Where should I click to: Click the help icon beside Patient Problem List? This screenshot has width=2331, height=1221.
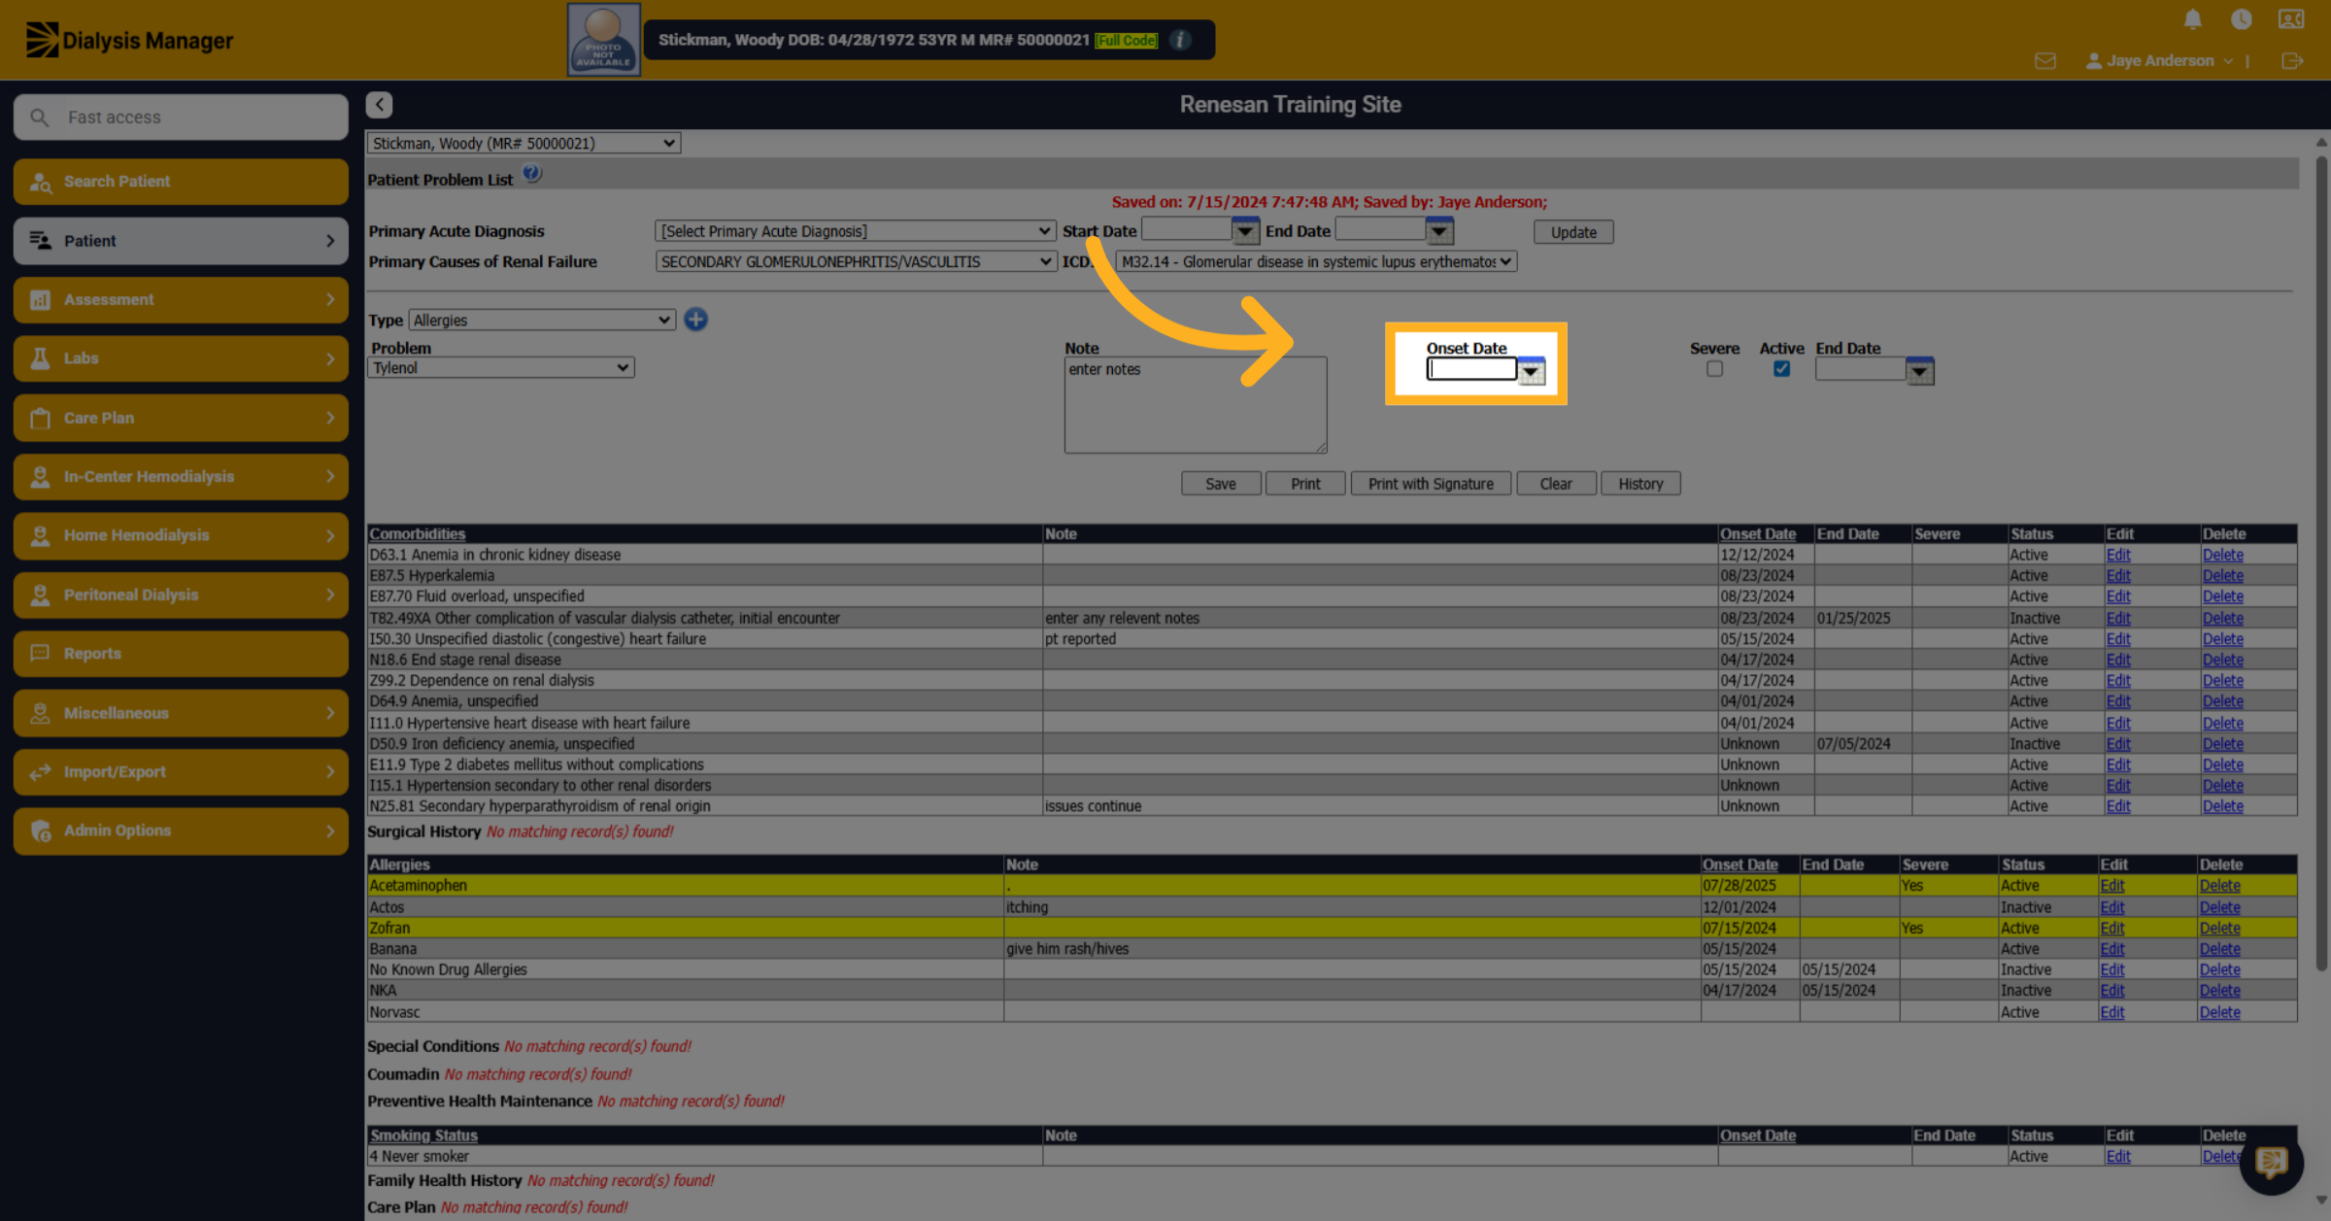pyautogui.click(x=531, y=174)
